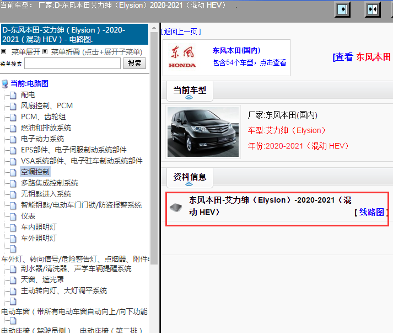Click page icon beside VSA系统部件 entry
Viewport: 393px width, 333px height.
(13, 161)
